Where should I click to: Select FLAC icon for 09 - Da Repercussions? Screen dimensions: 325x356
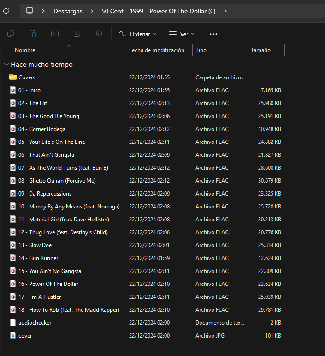(x=13, y=193)
